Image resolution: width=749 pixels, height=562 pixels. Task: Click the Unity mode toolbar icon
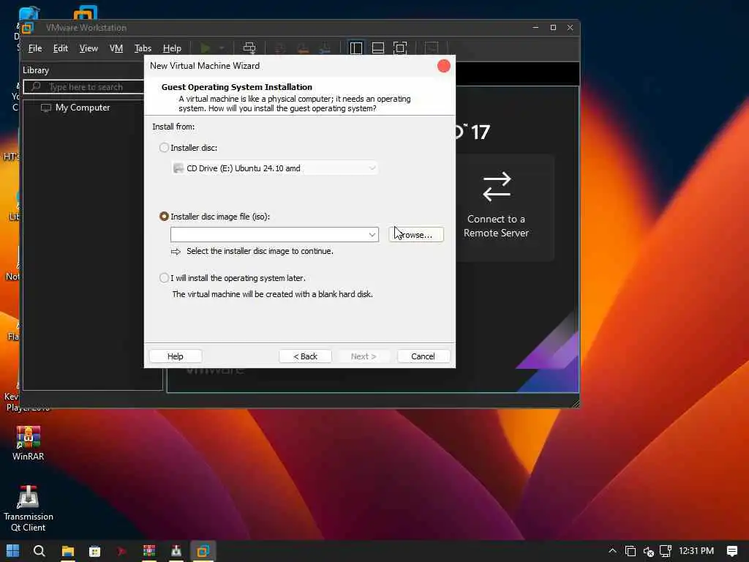click(432, 48)
